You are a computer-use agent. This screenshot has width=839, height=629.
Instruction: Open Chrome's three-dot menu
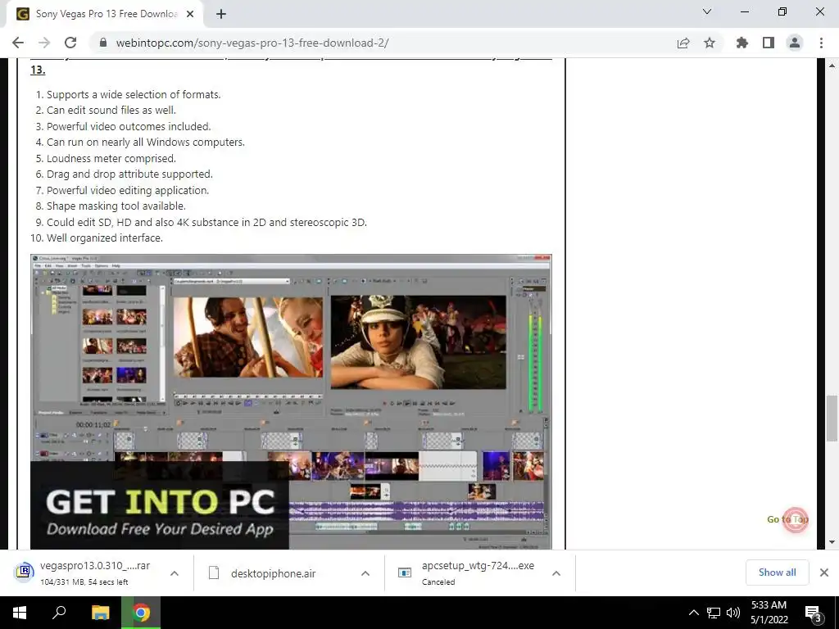[821, 43]
